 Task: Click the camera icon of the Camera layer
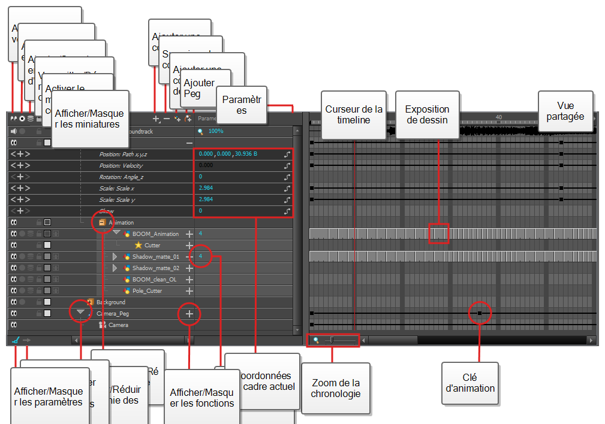[x=103, y=325]
